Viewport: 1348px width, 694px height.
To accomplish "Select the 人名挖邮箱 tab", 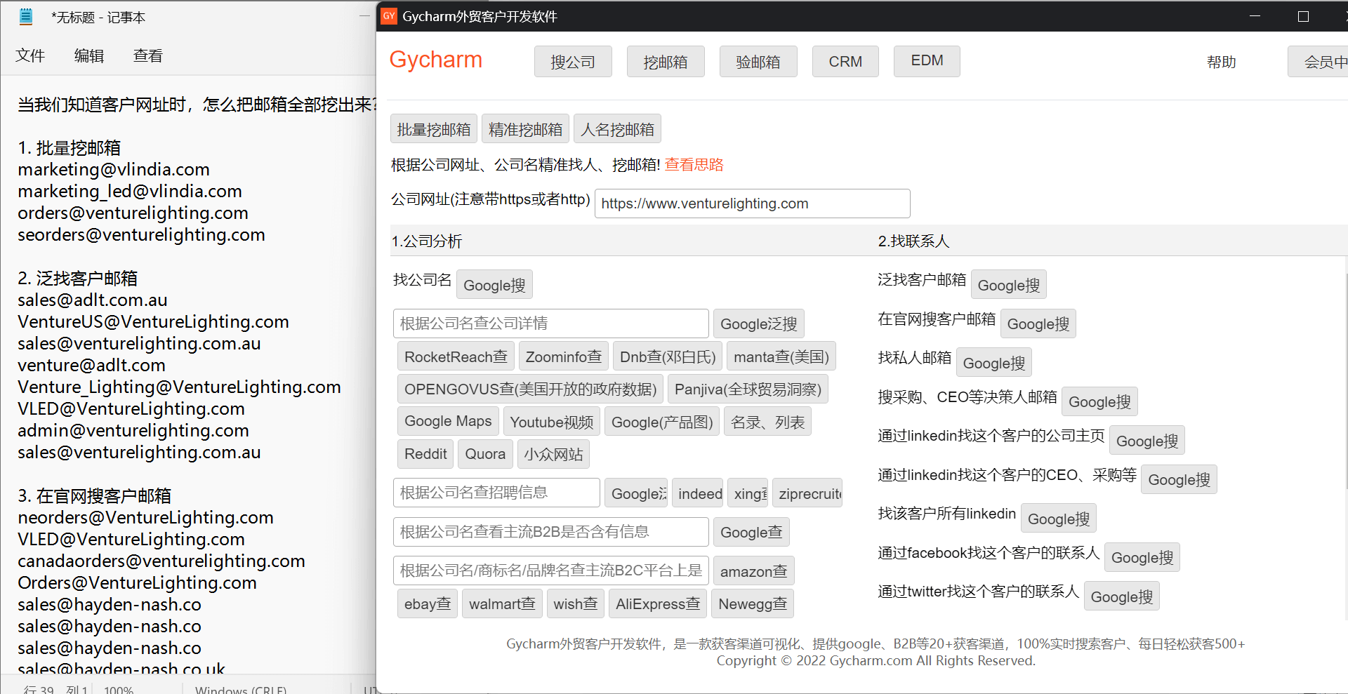I will pos(618,129).
